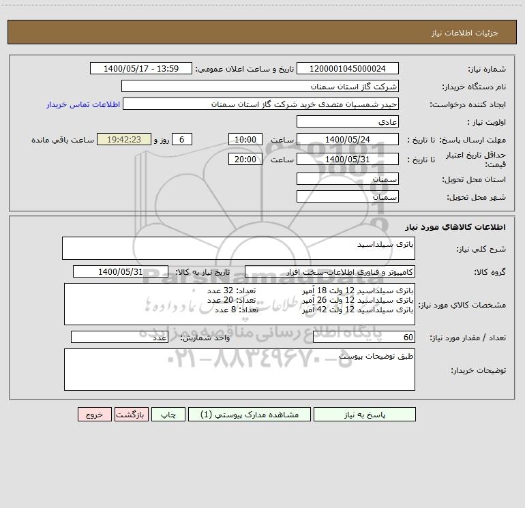Click label تاریخ نیاز به کالا
This screenshot has width=525, height=508.
click(203, 272)
